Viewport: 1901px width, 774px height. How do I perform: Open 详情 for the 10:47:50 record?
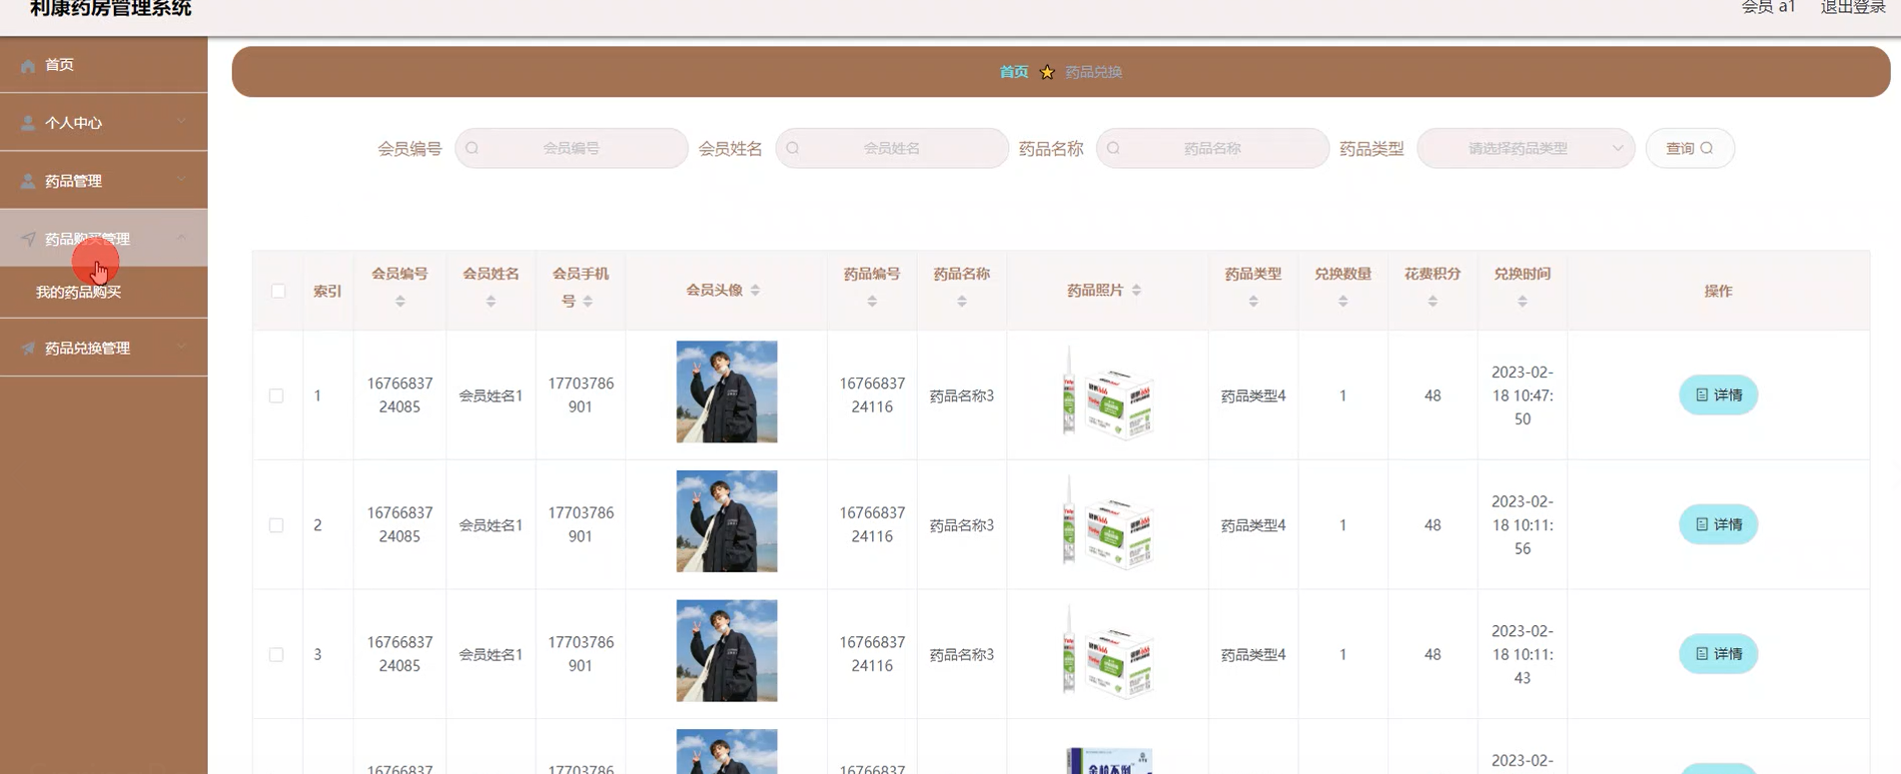1718,394
